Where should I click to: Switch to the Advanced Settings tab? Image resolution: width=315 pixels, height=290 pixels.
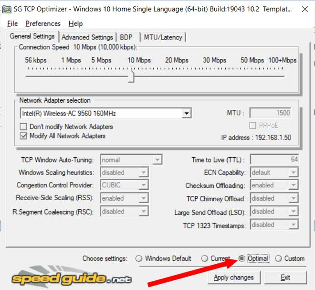87,37
